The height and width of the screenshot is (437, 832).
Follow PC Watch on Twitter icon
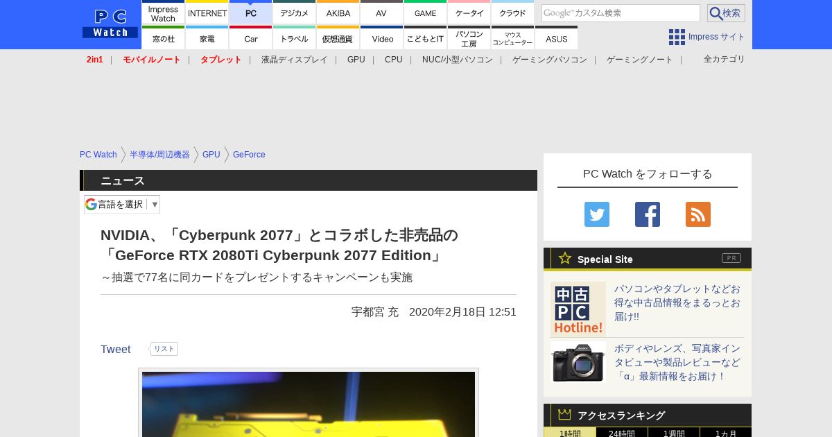tap(597, 214)
